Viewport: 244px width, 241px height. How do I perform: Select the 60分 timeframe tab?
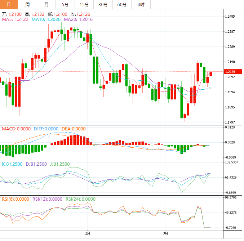[x=122, y=5]
